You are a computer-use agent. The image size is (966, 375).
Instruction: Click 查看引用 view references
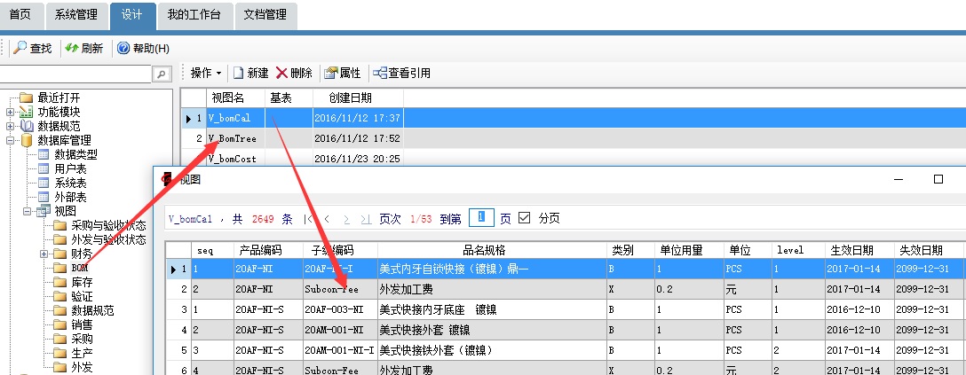(402, 73)
